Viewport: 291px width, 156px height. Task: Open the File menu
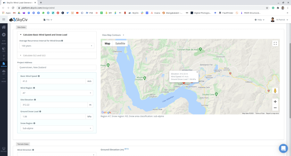click(x=48, y=20)
